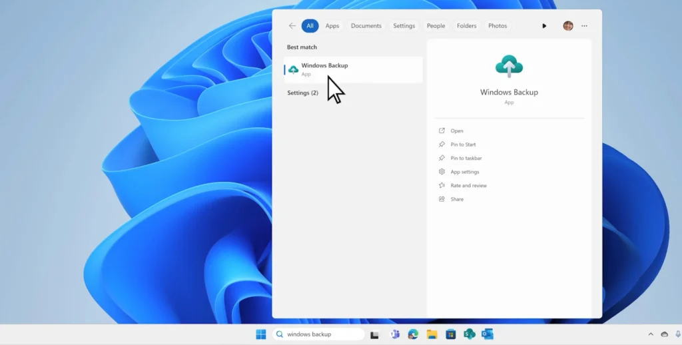Switch to the Settings filter tab
The width and height of the screenshot is (682, 345).
coord(404,26)
